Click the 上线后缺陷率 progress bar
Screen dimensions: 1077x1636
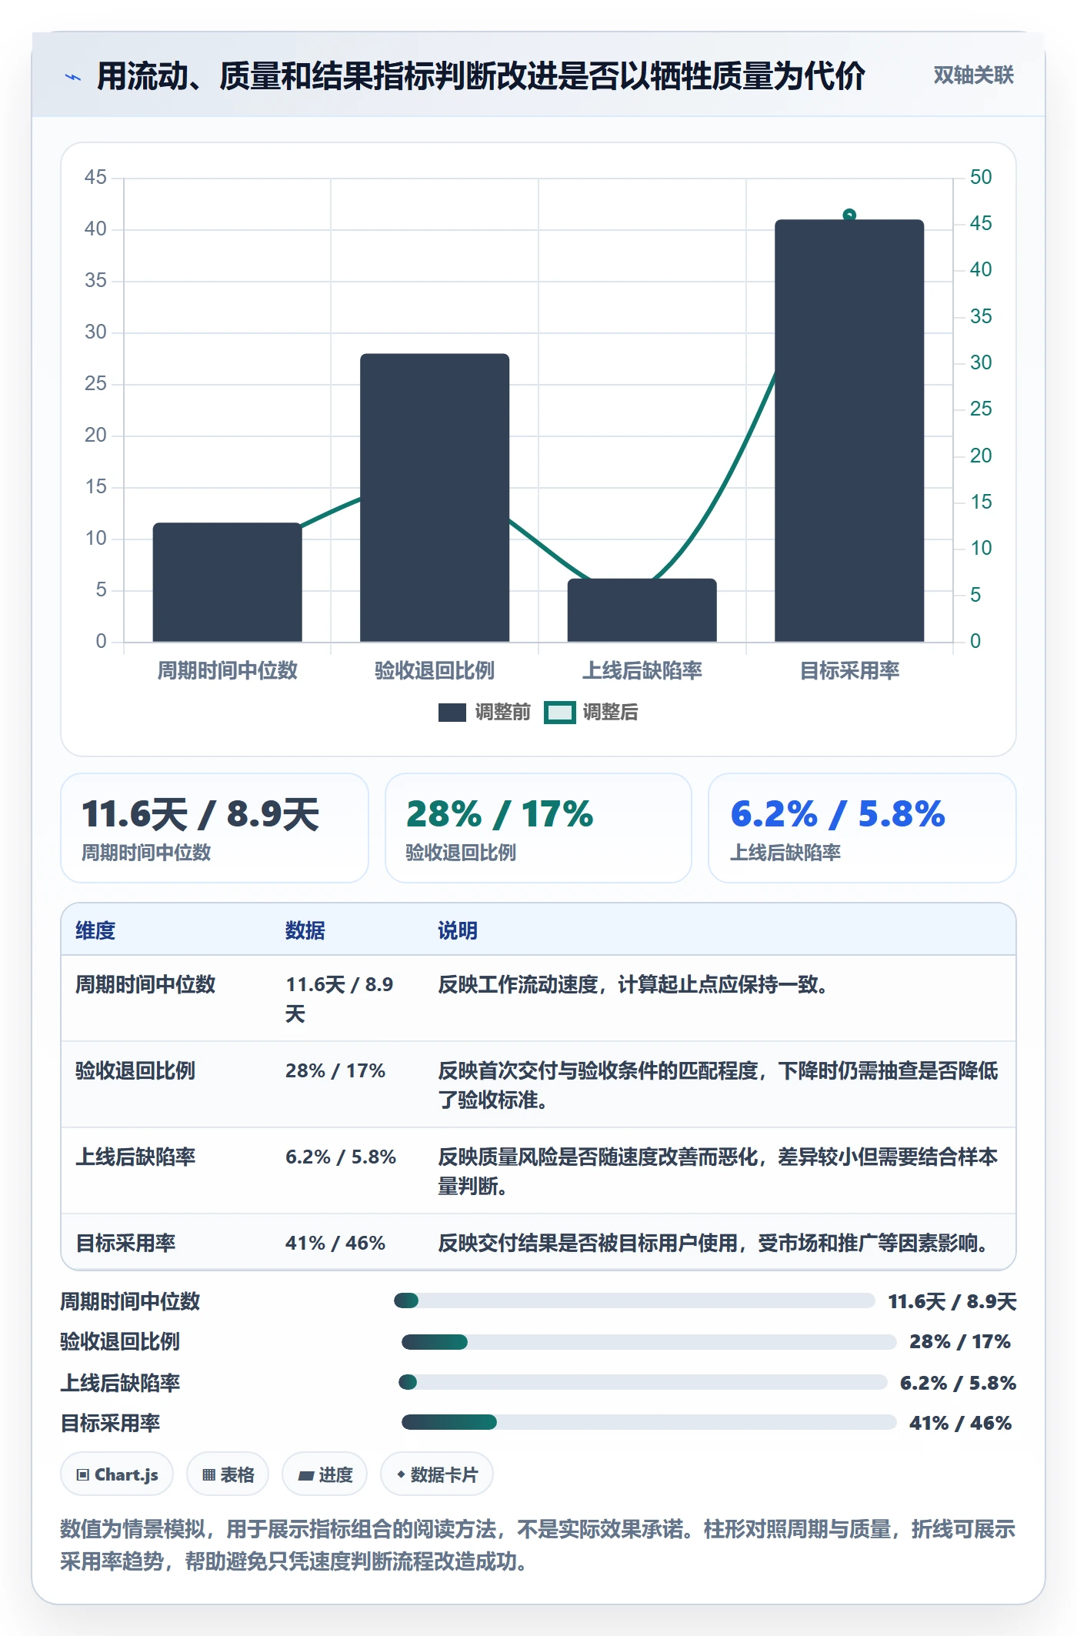[x=643, y=1382]
